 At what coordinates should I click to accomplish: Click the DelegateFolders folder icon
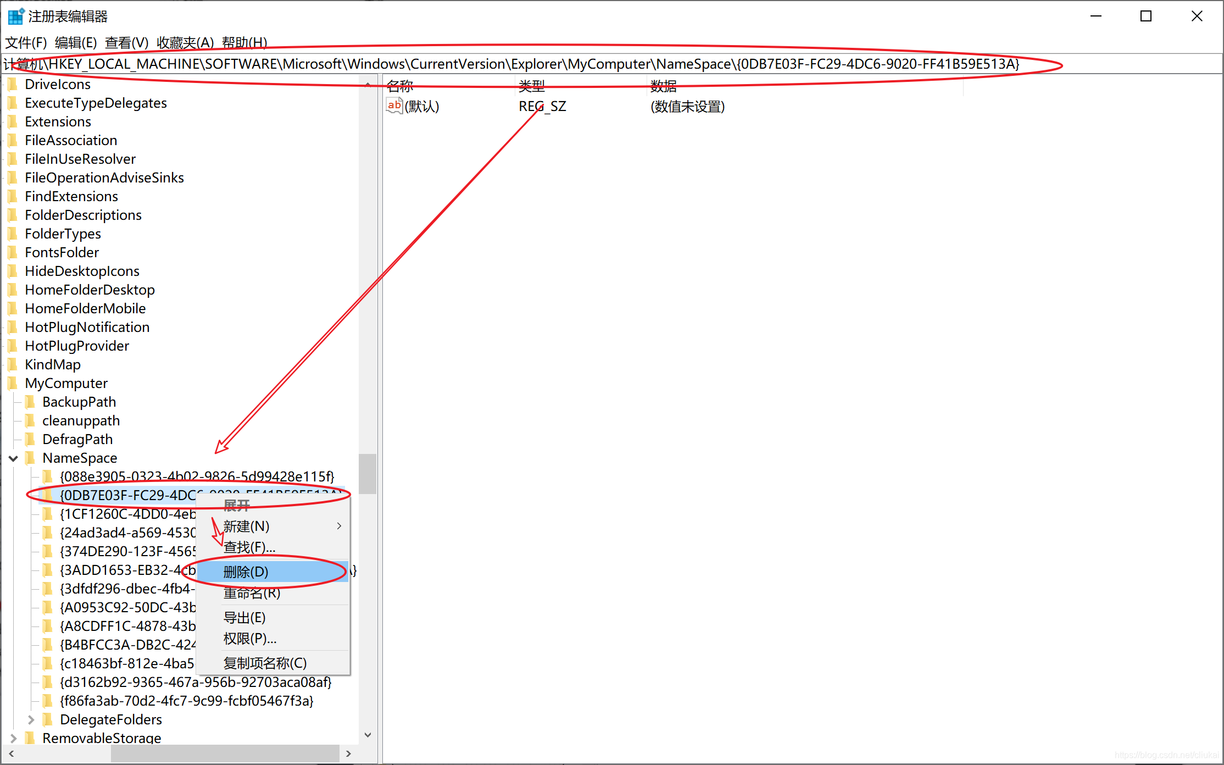(48, 719)
